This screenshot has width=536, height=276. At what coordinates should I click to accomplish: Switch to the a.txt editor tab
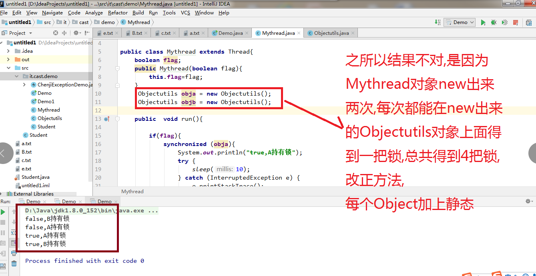pos(193,33)
